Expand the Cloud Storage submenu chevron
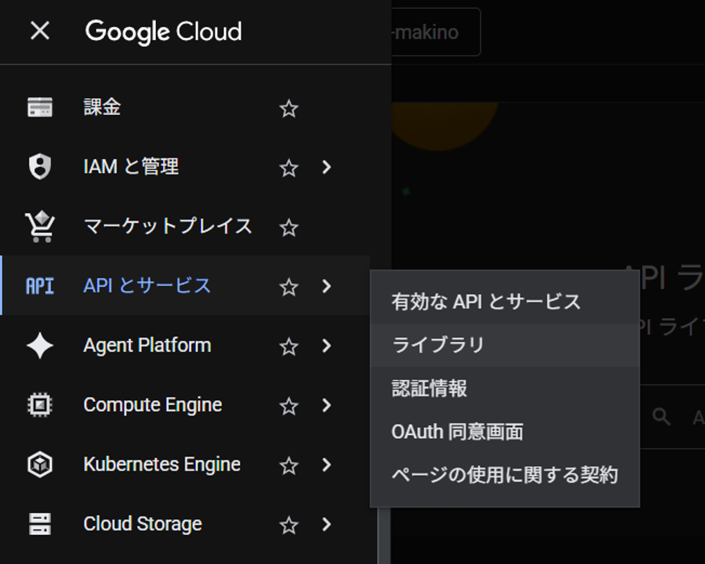 [x=327, y=525]
